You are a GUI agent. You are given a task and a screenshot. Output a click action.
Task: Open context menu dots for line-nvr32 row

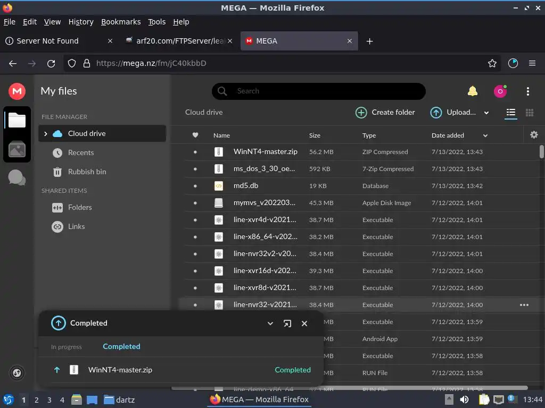(524, 305)
